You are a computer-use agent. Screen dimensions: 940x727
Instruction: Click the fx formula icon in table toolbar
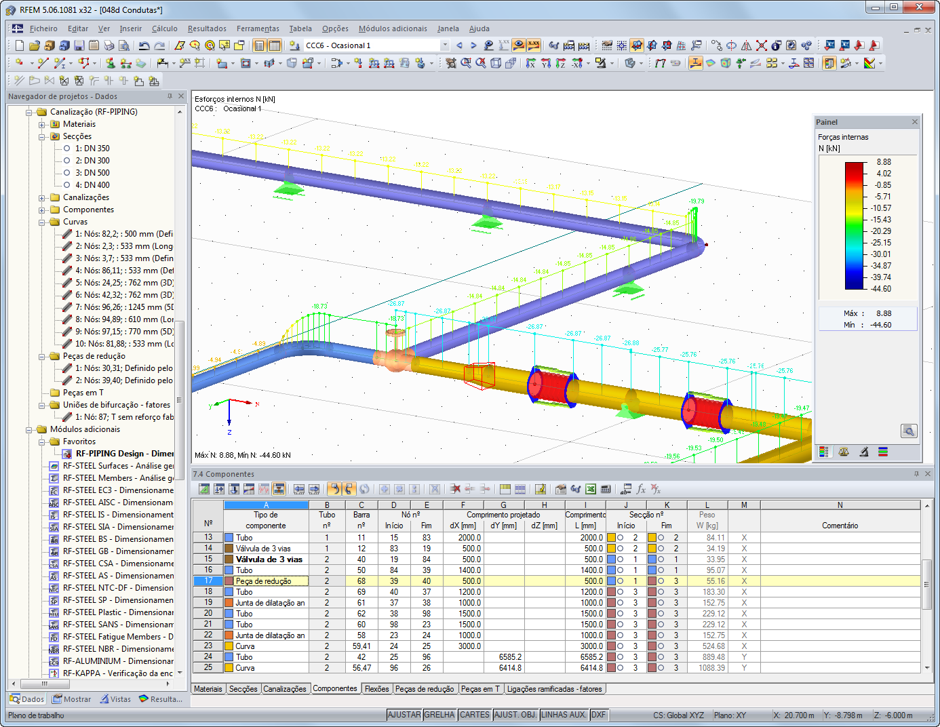[x=641, y=489]
